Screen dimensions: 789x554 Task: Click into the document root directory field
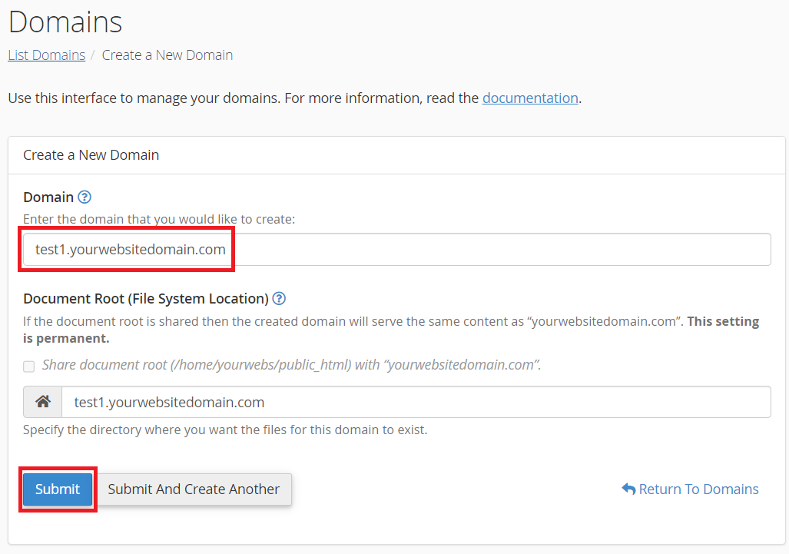pos(415,402)
